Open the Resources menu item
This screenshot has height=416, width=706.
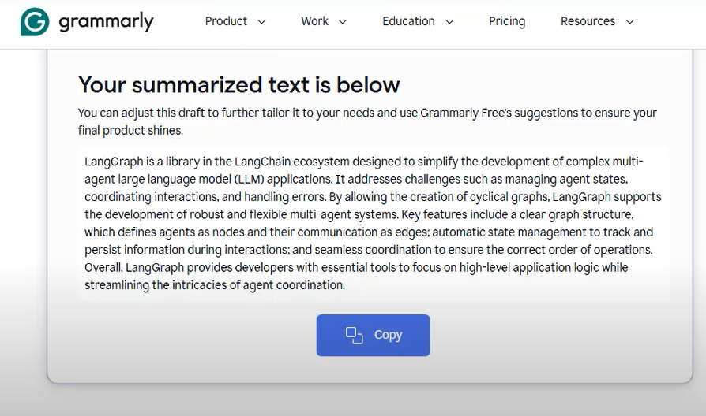(x=588, y=21)
